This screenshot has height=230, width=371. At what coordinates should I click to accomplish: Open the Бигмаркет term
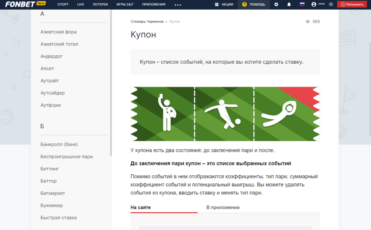[53, 193]
